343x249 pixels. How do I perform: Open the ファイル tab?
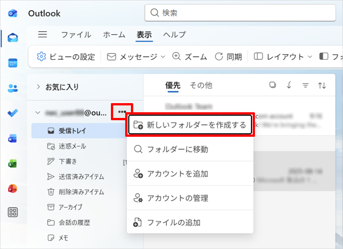coord(76,35)
